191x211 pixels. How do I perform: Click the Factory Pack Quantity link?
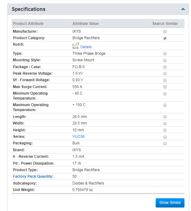pos(33,176)
